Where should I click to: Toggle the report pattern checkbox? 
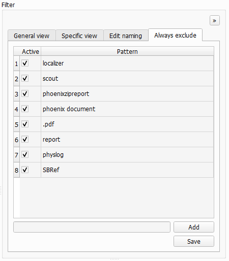coord(25,140)
